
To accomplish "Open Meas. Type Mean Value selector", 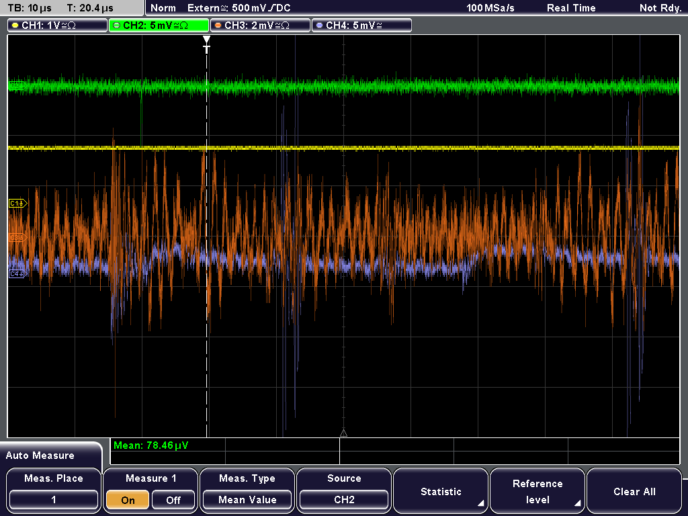I will pyautogui.click(x=247, y=500).
